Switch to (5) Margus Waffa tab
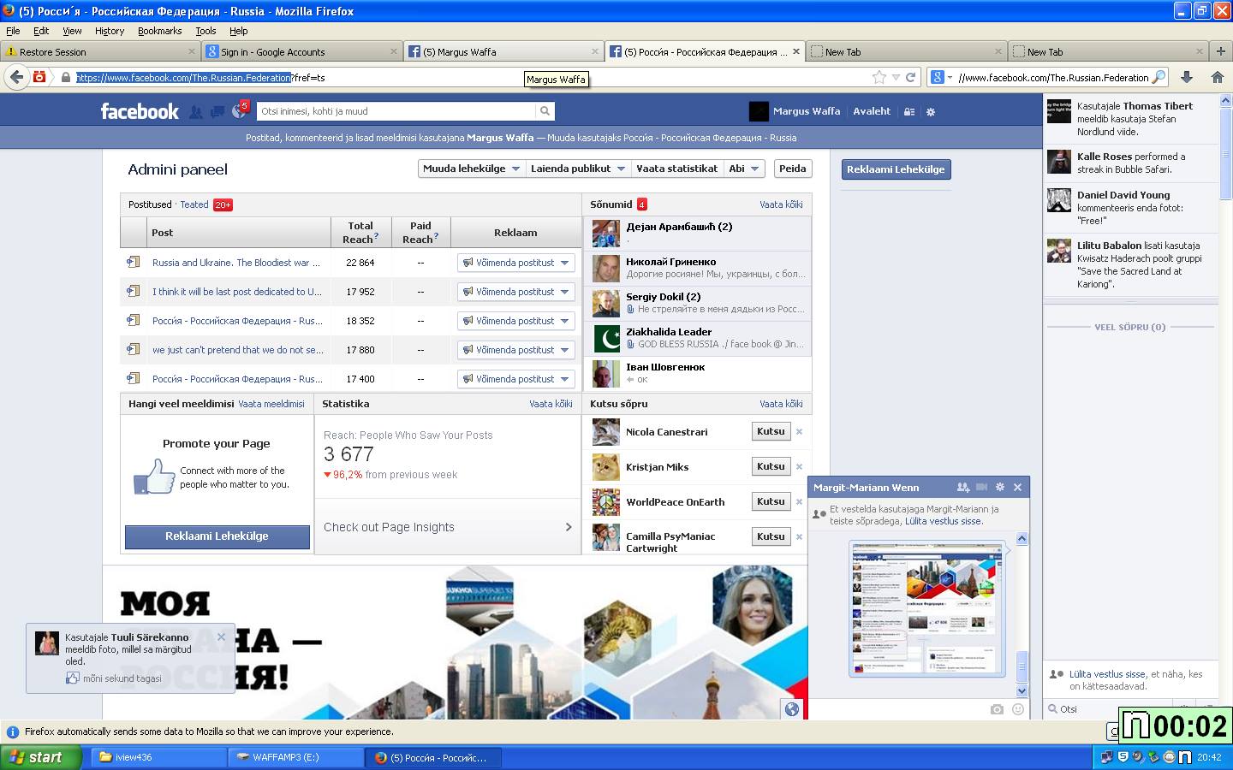The height and width of the screenshot is (770, 1233). (503, 51)
